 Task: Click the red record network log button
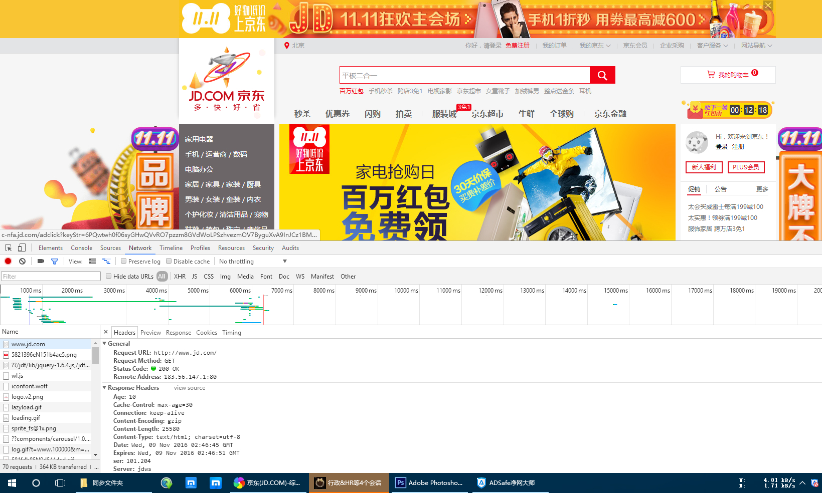point(8,261)
